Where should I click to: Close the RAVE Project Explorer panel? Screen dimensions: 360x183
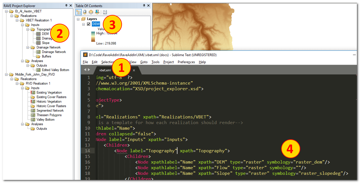71,6
